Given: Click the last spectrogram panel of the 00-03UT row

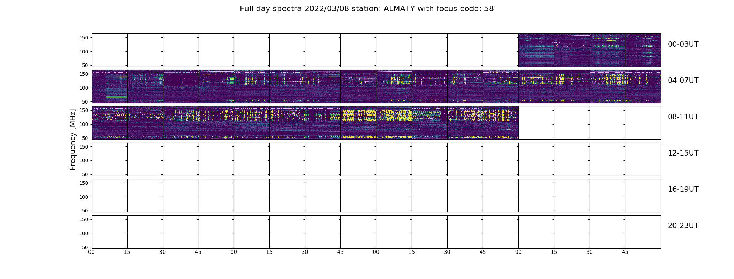Looking at the screenshot, I should click(643, 50).
